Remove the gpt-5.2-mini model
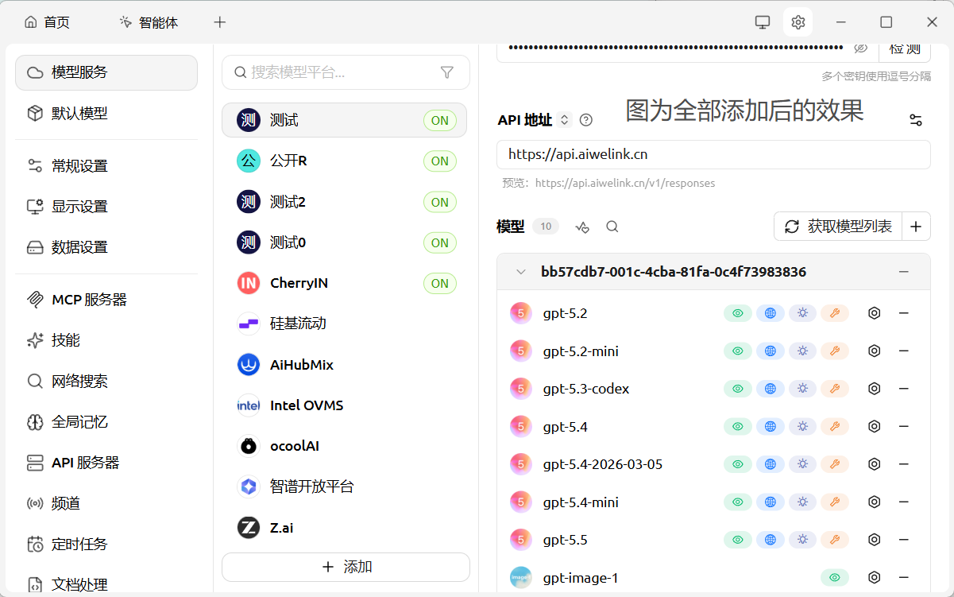 (x=903, y=351)
